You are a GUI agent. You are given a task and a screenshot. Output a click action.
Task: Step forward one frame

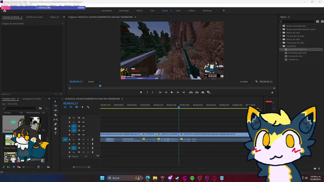(x=178, y=92)
